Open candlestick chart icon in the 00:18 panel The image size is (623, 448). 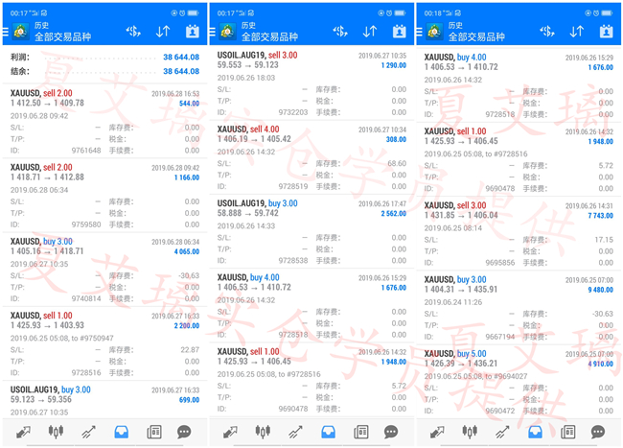pyautogui.click(x=470, y=432)
